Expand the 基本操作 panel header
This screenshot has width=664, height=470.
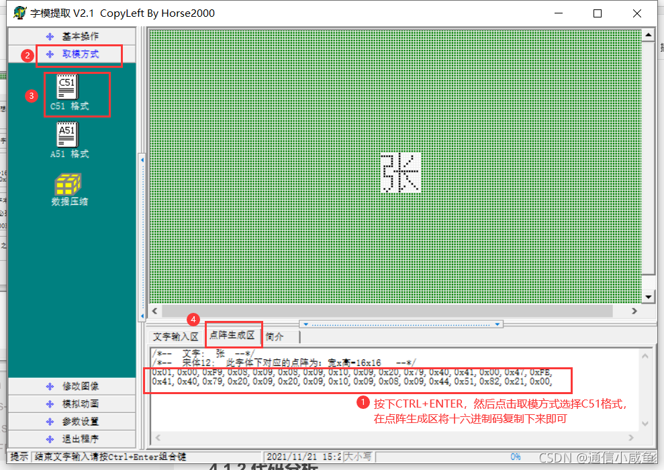click(x=72, y=36)
